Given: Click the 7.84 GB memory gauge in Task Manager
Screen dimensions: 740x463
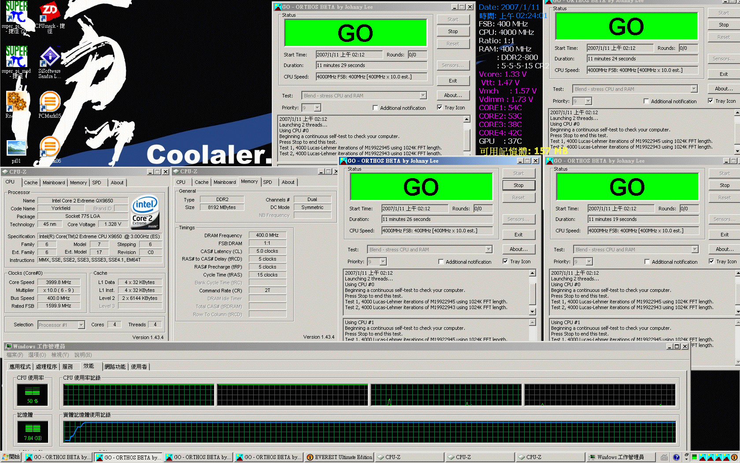Looking at the screenshot, I should (x=33, y=432).
